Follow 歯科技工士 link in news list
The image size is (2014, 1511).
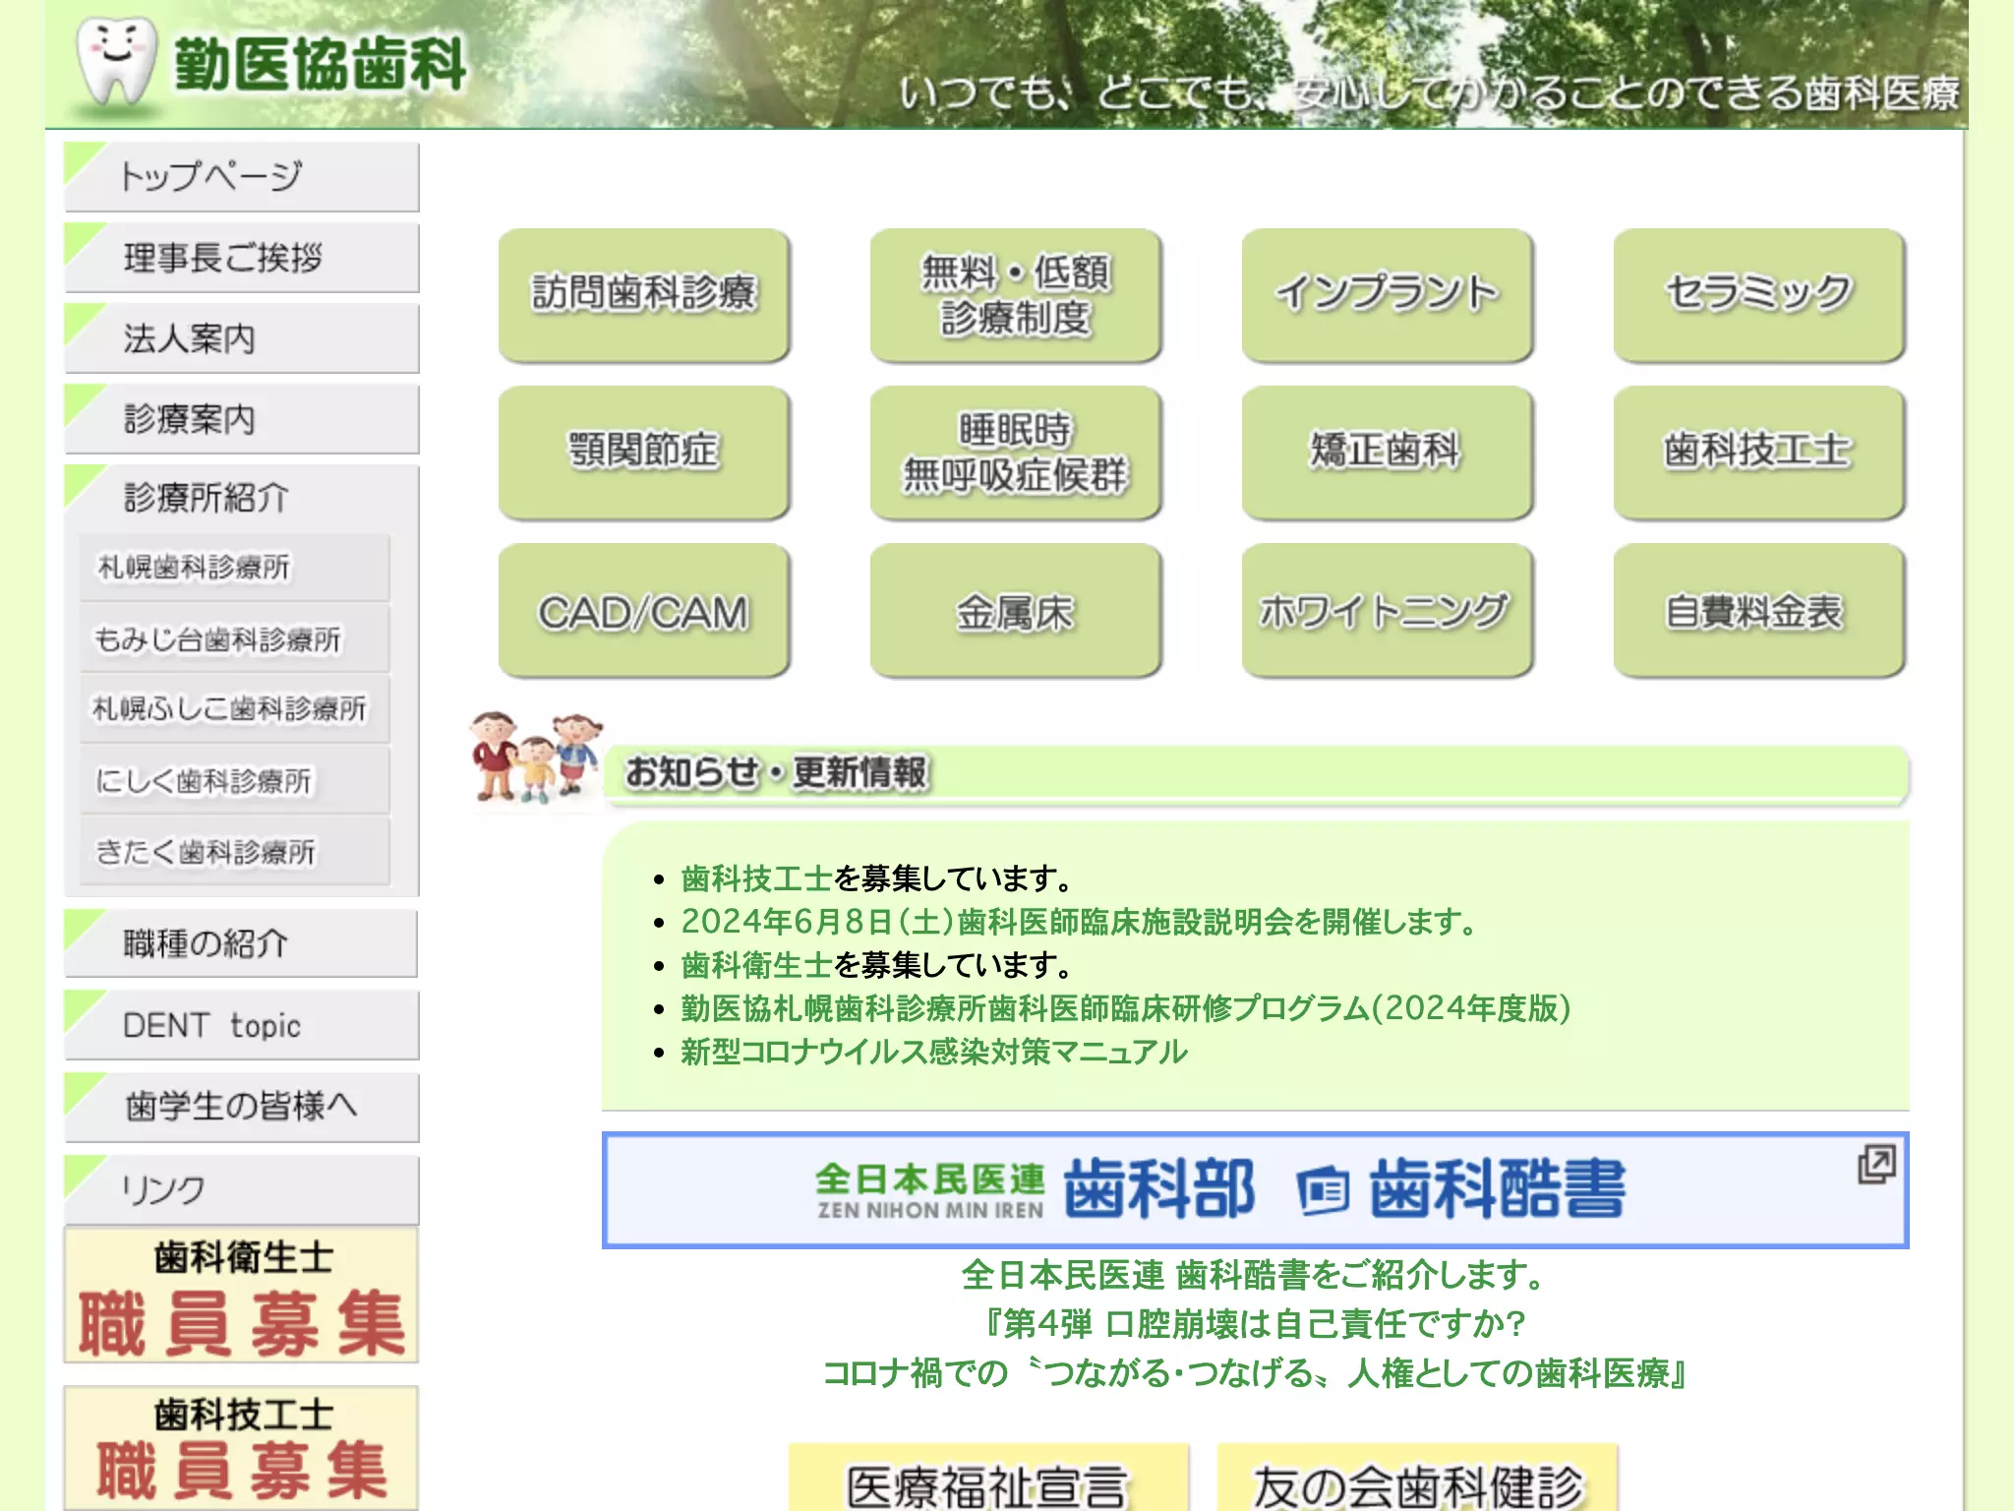pos(756,877)
